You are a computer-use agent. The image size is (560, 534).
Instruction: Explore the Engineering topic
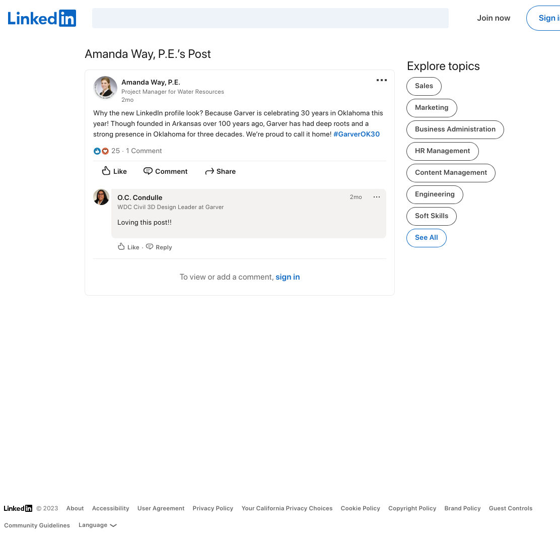click(435, 194)
